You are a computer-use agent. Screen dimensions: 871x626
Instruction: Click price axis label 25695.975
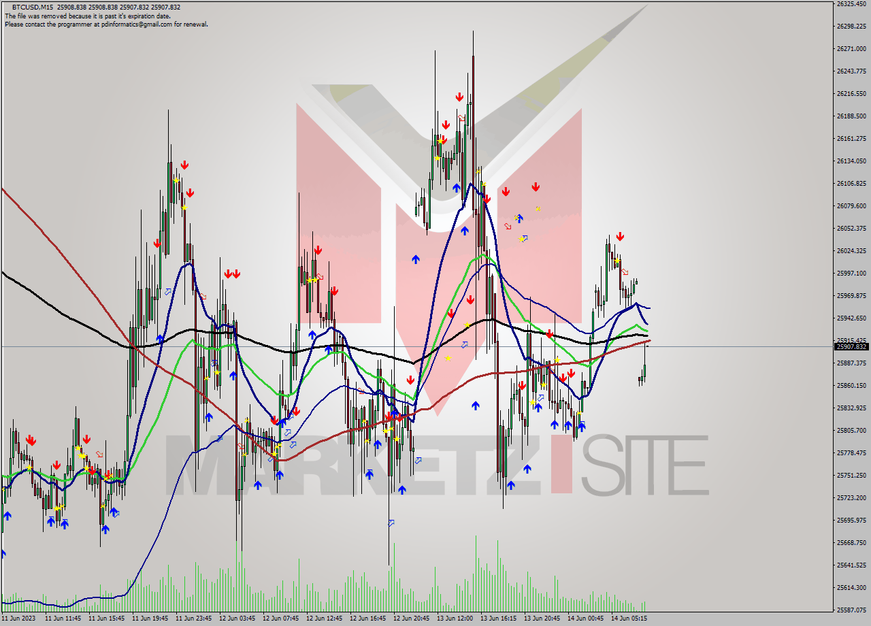click(x=851, y=521)
